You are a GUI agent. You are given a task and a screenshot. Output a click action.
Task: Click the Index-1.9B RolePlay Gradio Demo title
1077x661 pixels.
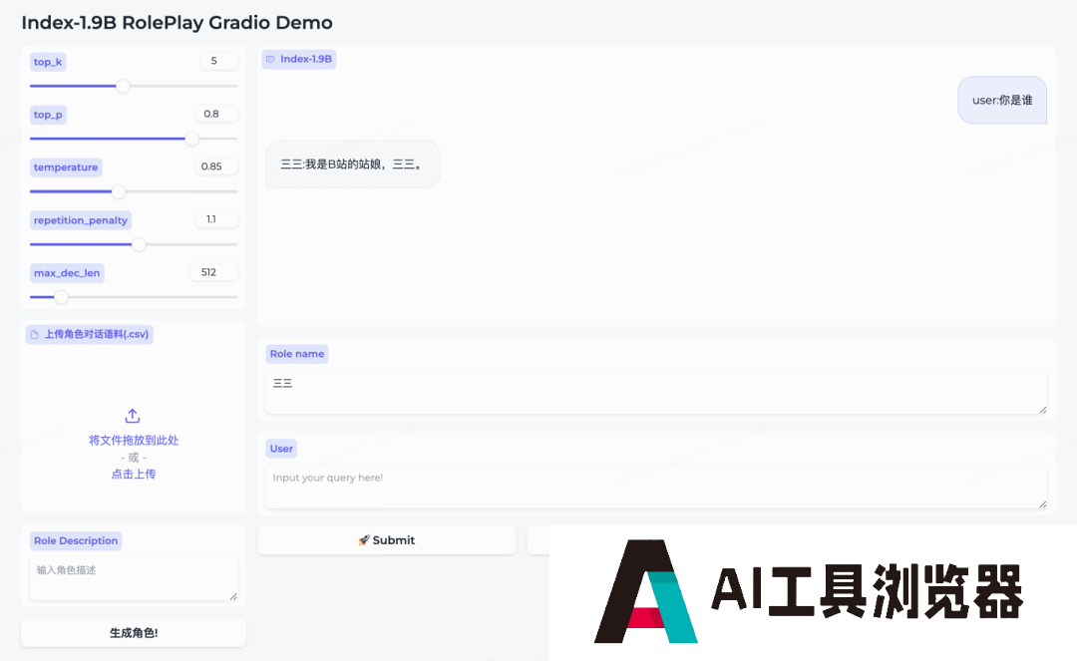(x=178, y=23)
